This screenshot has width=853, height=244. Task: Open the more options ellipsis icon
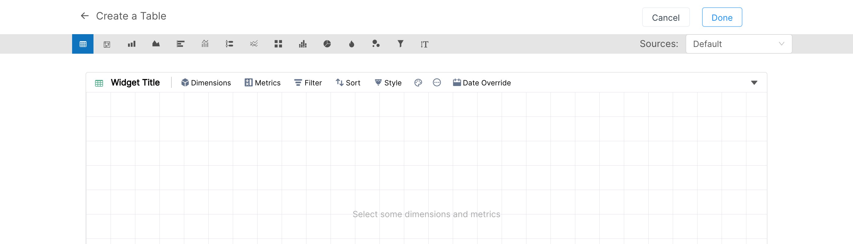437,83
